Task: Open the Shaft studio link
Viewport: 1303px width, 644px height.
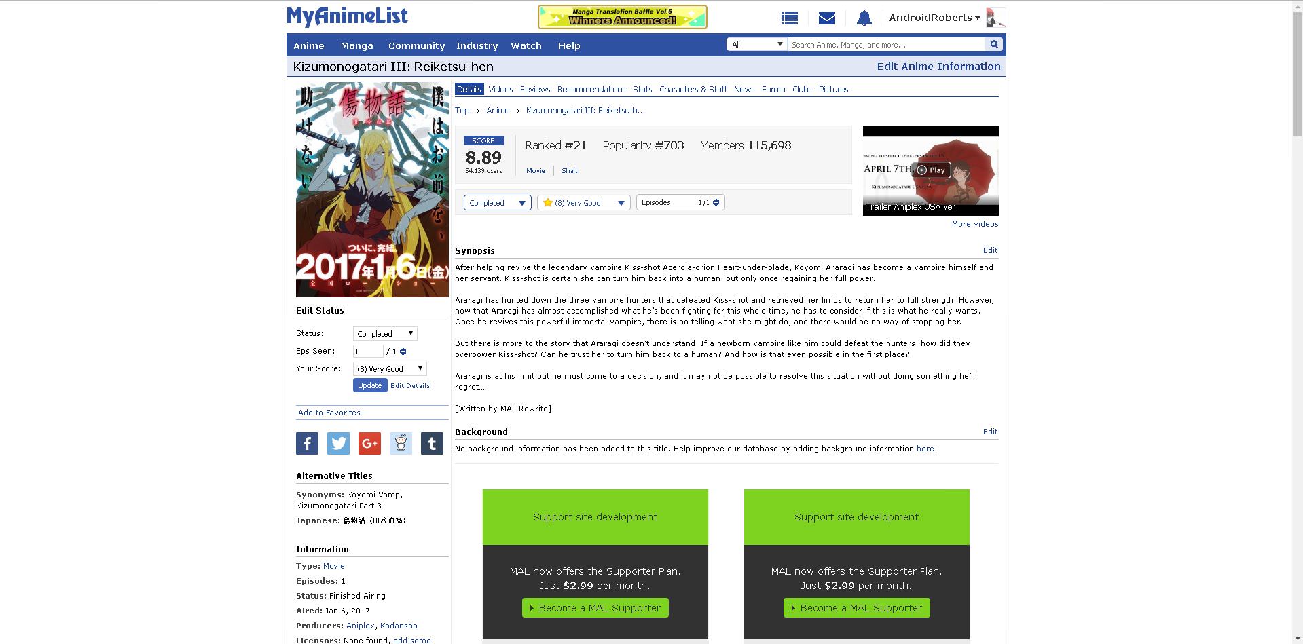Action: coord(570,171)
